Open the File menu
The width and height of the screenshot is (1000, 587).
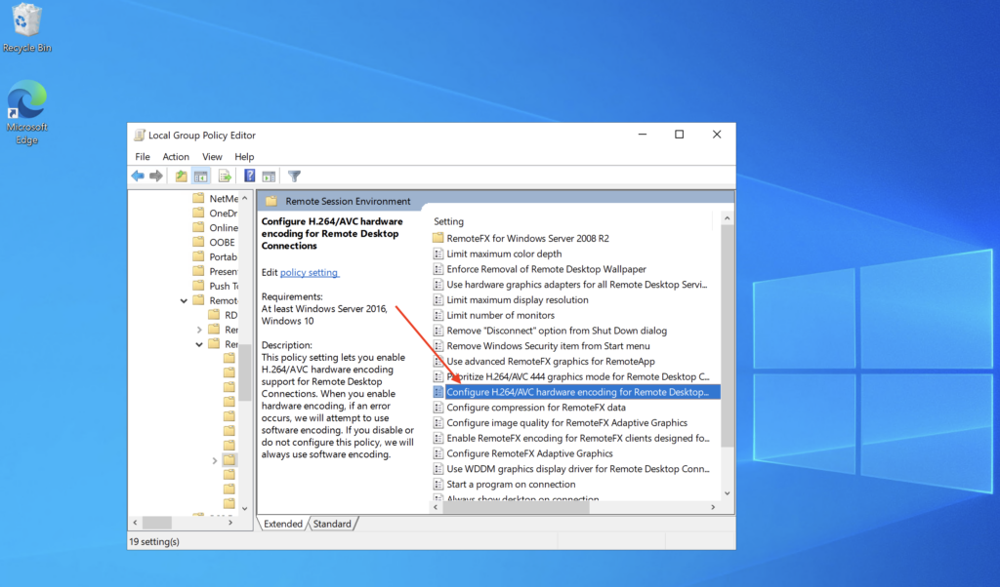tap(143, 157)
